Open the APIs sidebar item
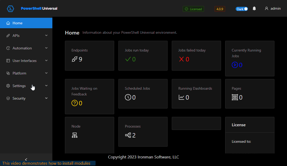 pos(26,36)
